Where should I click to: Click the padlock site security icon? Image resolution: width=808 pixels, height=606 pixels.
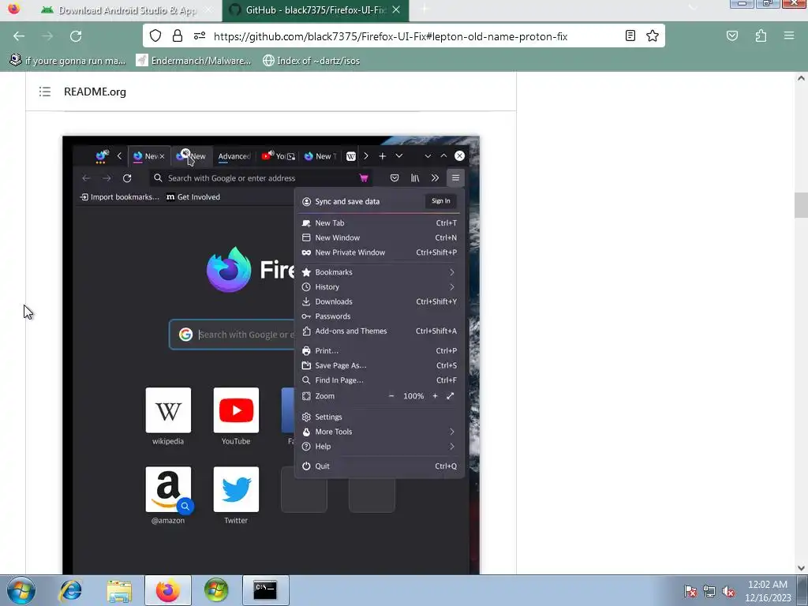178,36
